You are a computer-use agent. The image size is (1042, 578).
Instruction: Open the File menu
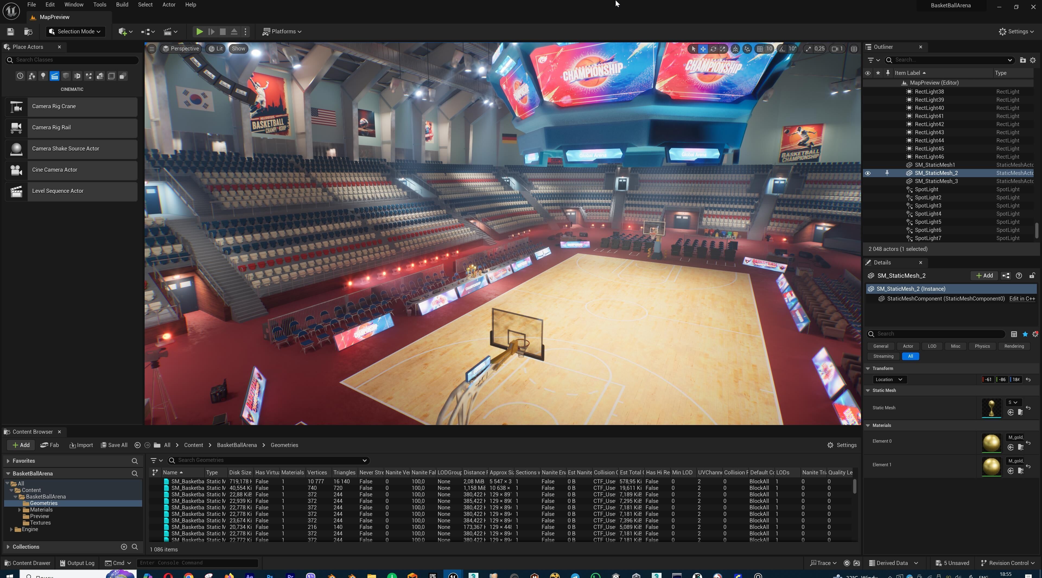pos(31,5)
